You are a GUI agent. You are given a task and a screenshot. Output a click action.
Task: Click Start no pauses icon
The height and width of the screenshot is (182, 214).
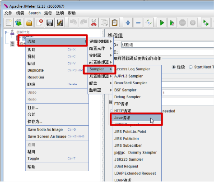pyautogui.click(x=172, y=23)
